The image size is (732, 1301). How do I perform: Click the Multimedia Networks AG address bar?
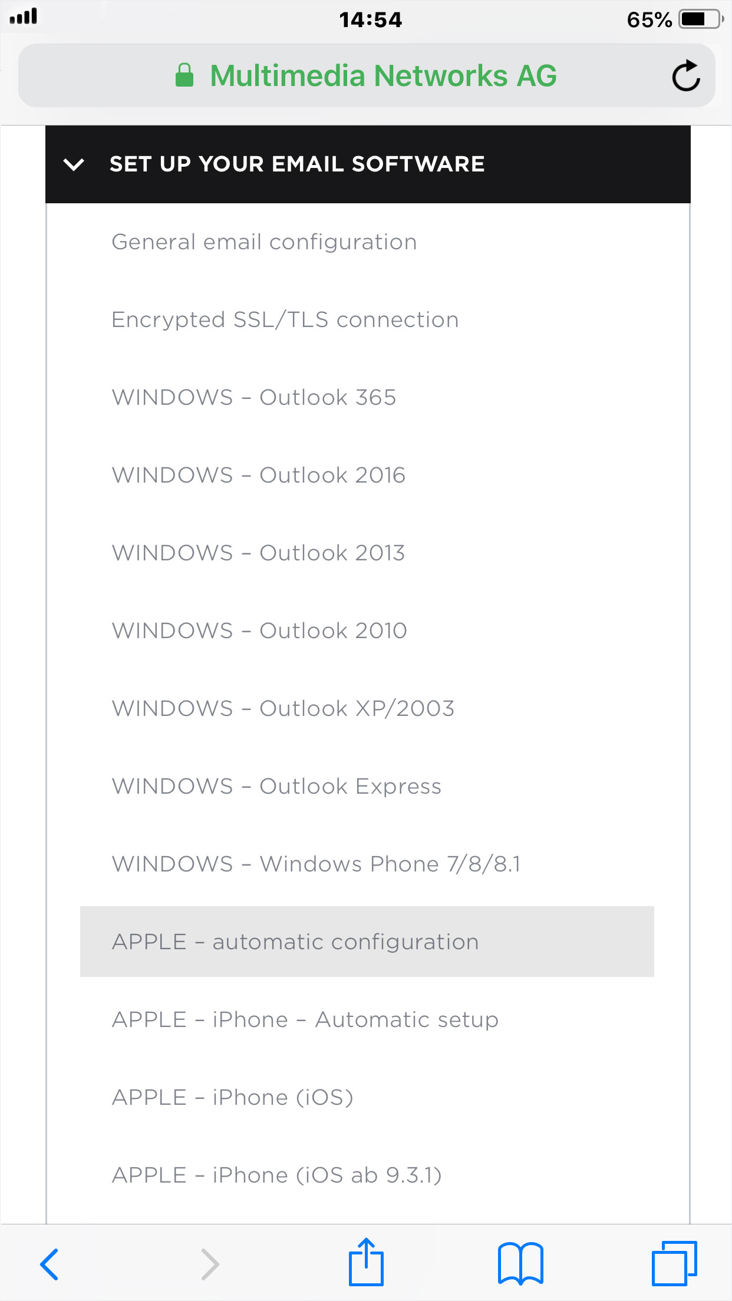click(367, 75)
